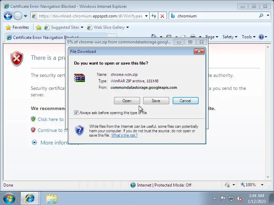Close the File Download dialog
274x205 pixels.
pyautogui.click(x=199, y=52)
